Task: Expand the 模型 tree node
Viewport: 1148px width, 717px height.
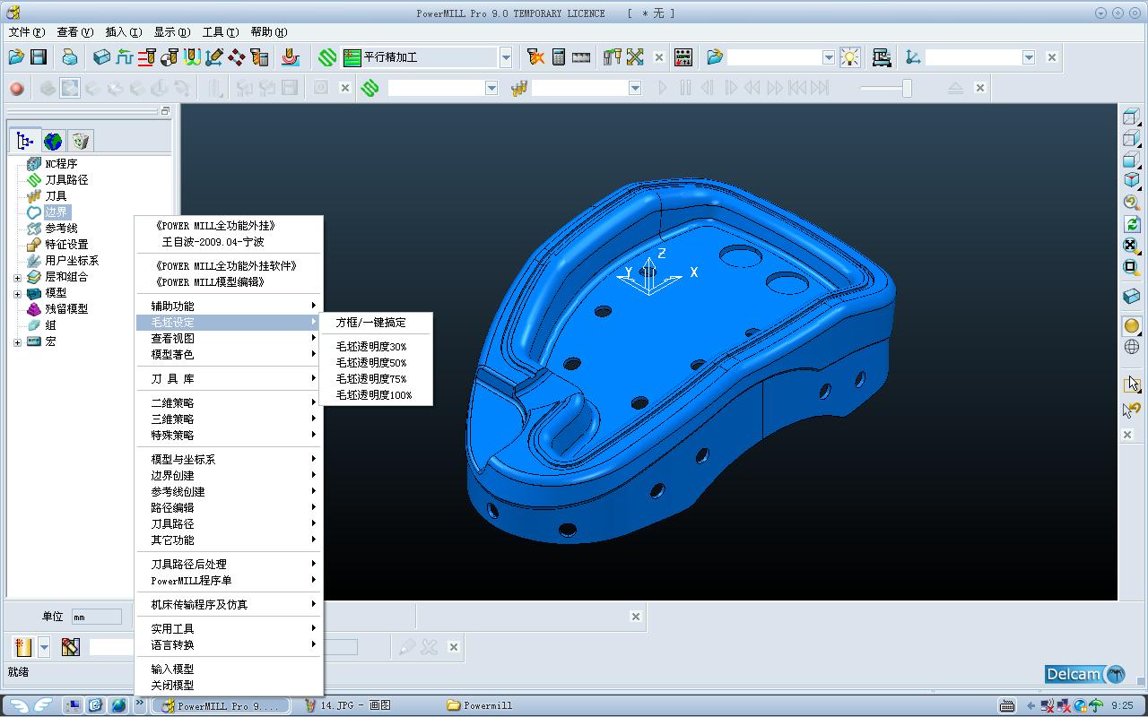Action: (x=17, y=293)
